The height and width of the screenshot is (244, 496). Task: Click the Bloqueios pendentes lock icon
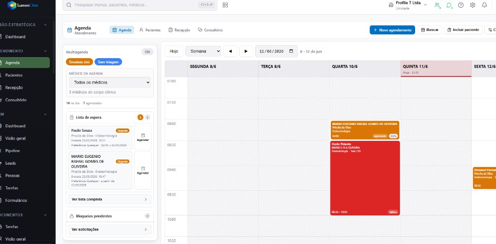point(72,216)
